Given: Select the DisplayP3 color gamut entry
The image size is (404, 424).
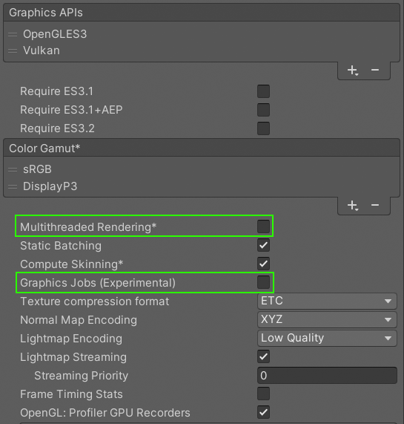Looking at the screenshot, I should [202, 186].
